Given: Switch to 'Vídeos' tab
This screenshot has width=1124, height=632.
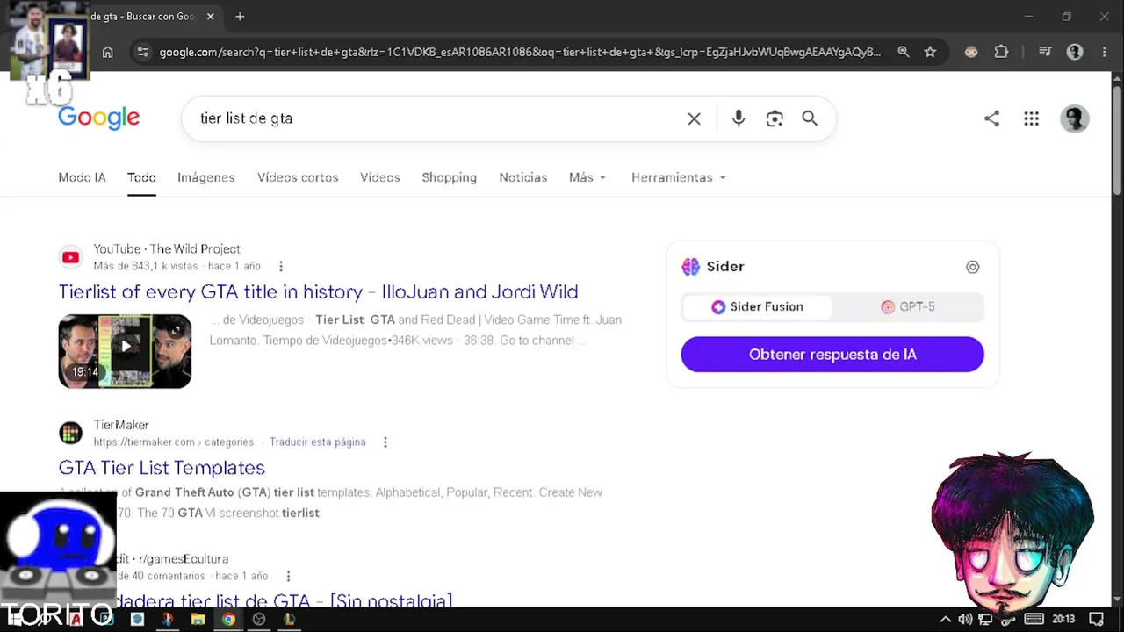Looking at the screenshot, I should (380, 177).
